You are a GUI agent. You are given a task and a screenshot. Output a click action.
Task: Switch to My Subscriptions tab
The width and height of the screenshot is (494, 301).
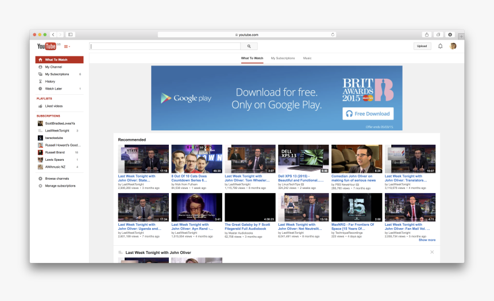[283, 59]
